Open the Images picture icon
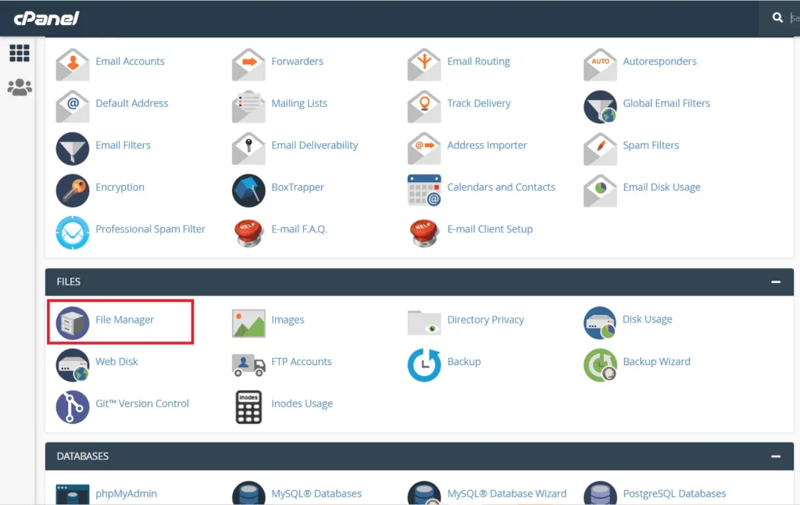 pyautogui.click(x=248, y=323)
